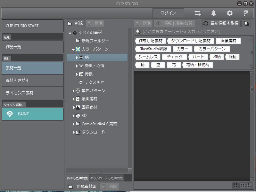
Task: Toggle the 花柄・植物柄 tag filter
Action: 197,65
